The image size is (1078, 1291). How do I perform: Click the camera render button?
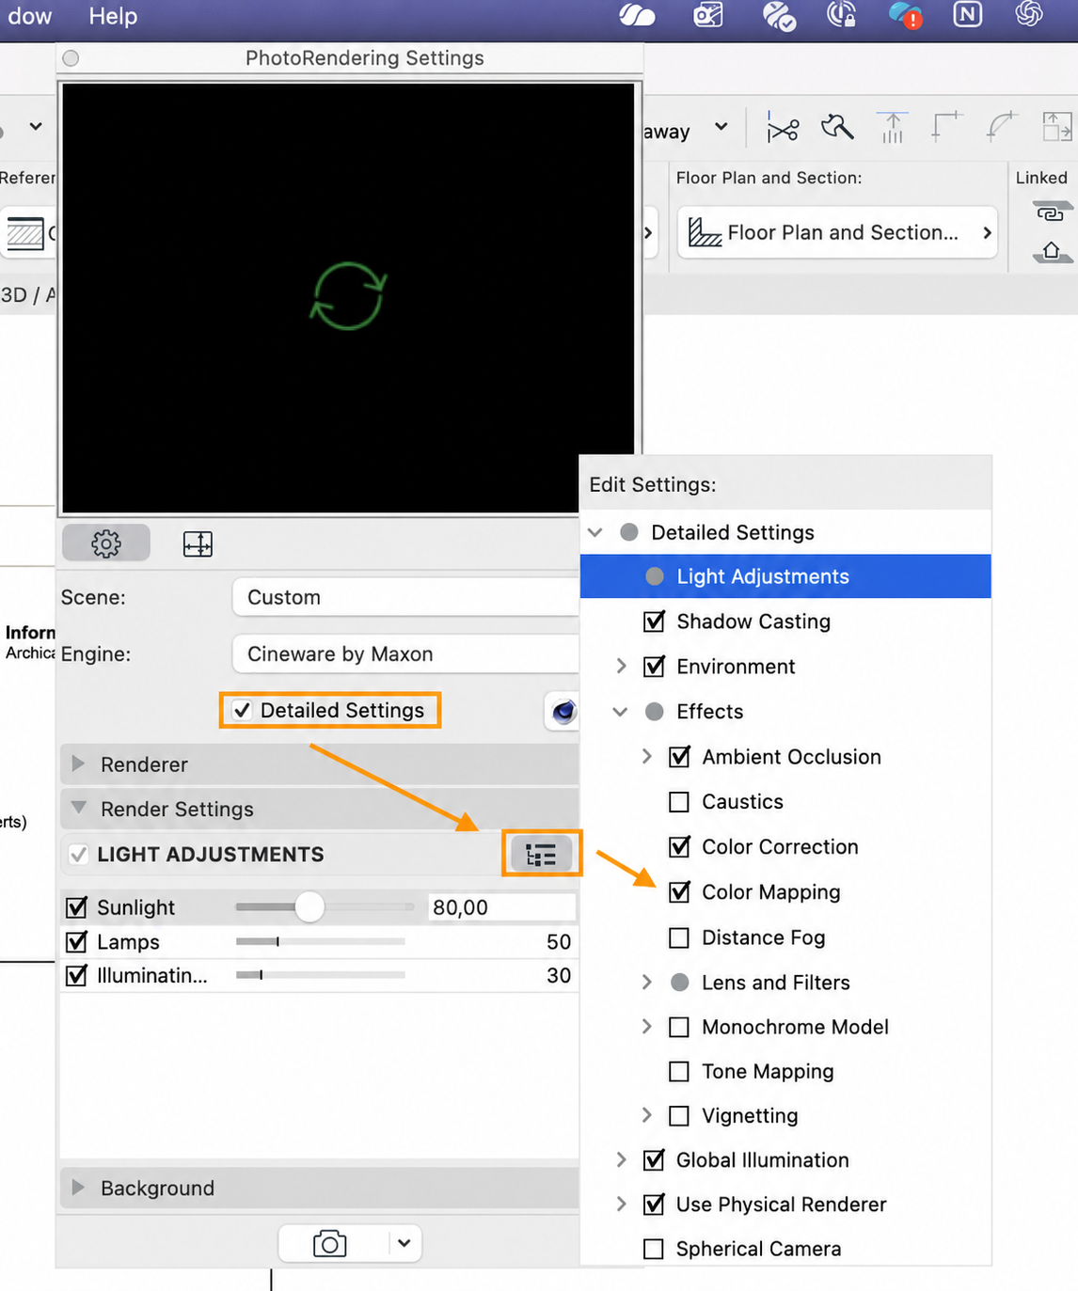(x=330, y=1244)
